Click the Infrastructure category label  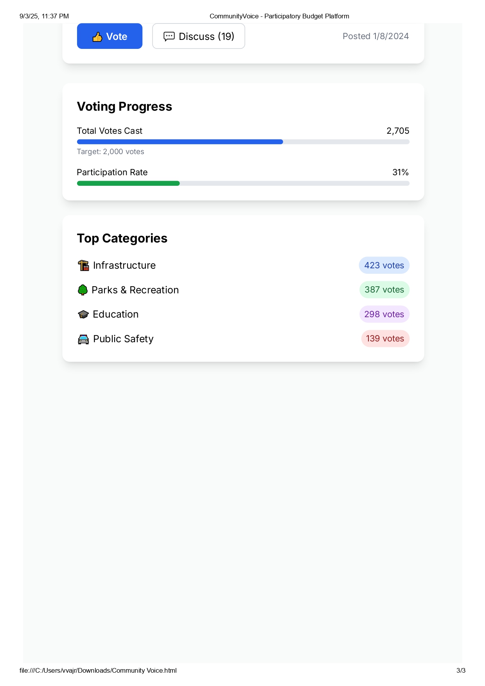pos(124,266)
